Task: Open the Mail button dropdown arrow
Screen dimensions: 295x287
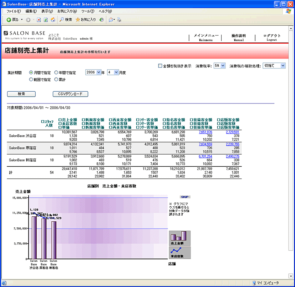Action: click(114, 20)
